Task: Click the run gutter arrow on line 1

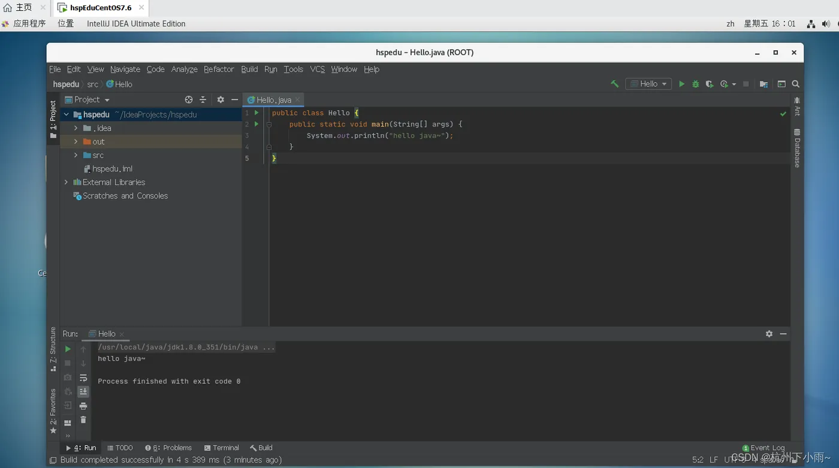Action: (x=256, y=113)
